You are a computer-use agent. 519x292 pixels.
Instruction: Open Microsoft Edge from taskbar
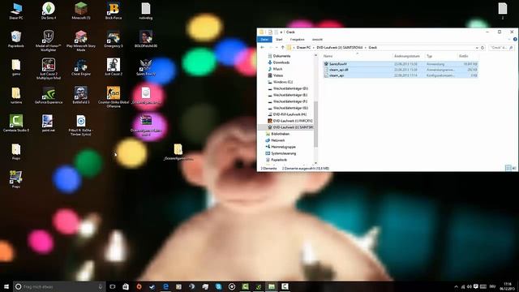pos(165,286)
